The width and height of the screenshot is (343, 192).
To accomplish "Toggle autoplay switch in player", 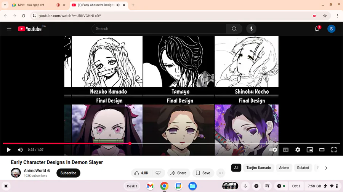I will pos(273,150).
